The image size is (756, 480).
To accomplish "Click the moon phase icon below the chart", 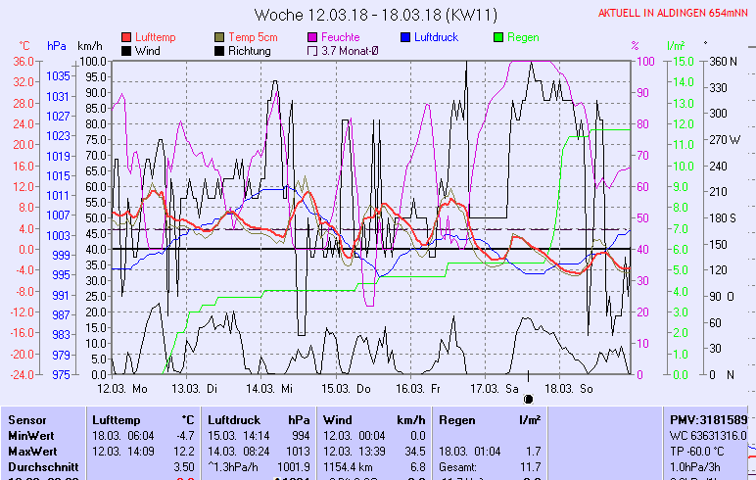I will [x=529, y=400].
